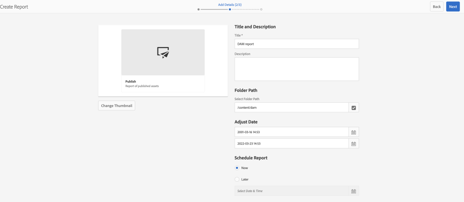464x202 pixels.
Task: Click the 2022-03-23 end date field
Action: tap(291, 144)
